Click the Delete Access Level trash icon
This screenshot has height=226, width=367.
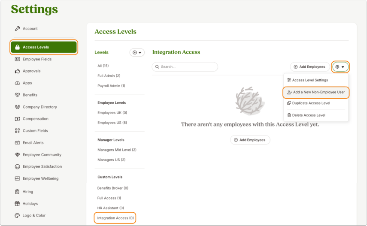pos(289,115)
